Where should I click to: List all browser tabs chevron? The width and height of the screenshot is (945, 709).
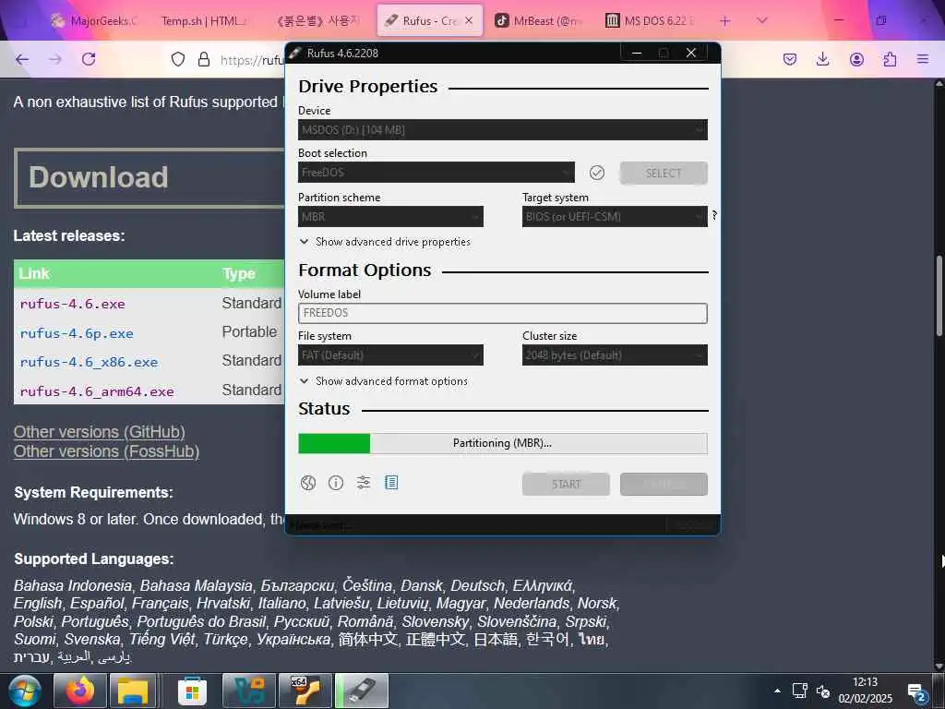click(761, 20)
